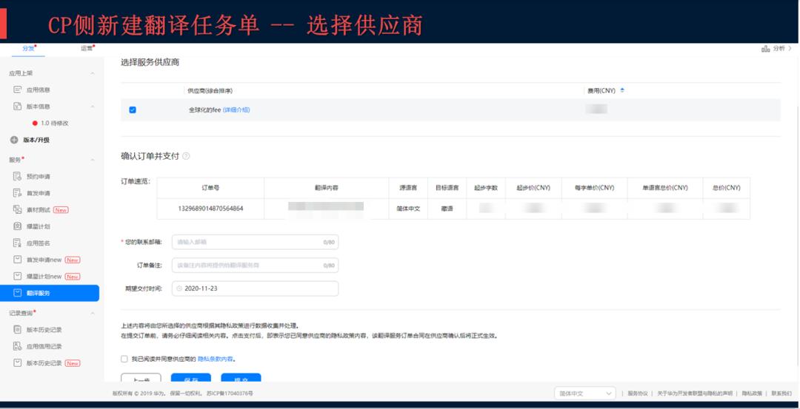800x409 pixels.
Task: Click the 首发申请new sidebar icon
Action: (17, 260)
